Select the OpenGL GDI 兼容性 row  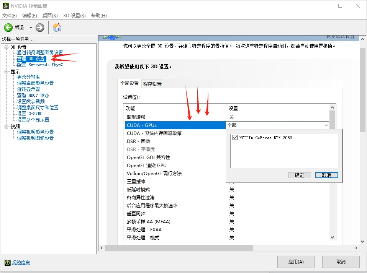(x=175, y=158)
